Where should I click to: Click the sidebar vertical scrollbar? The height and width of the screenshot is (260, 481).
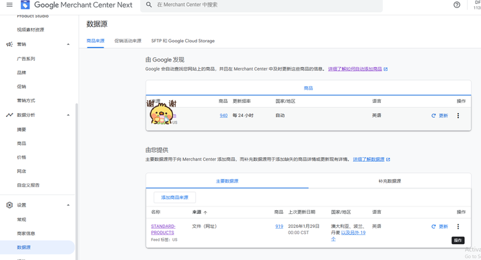(77, 181)
